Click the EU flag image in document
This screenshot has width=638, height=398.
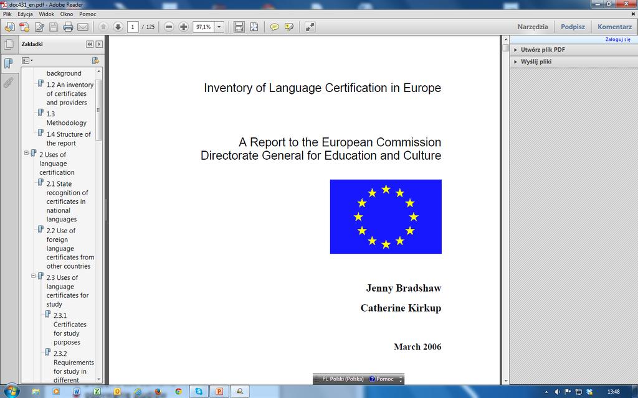(x=386, y=216)
